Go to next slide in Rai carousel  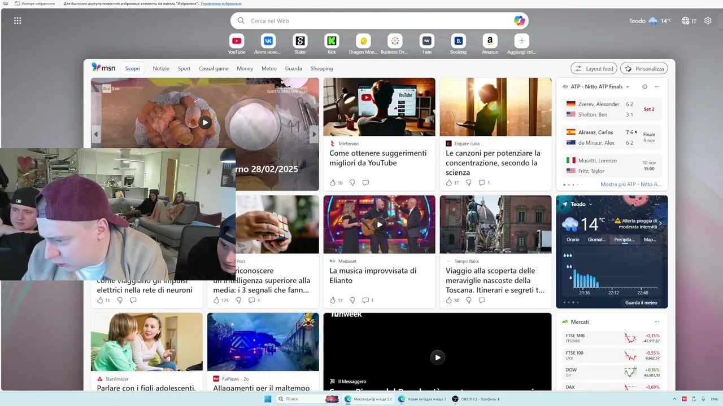[314, 134]
